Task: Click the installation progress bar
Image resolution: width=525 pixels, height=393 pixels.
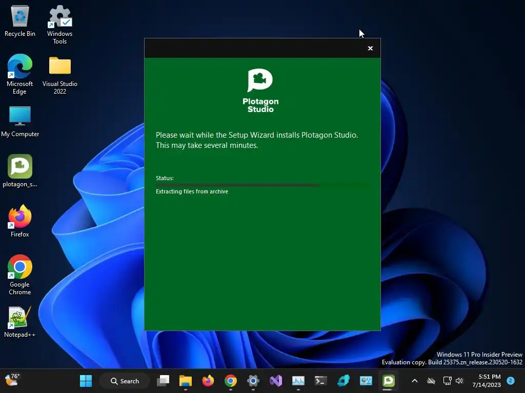Action: tap(262, 185)
